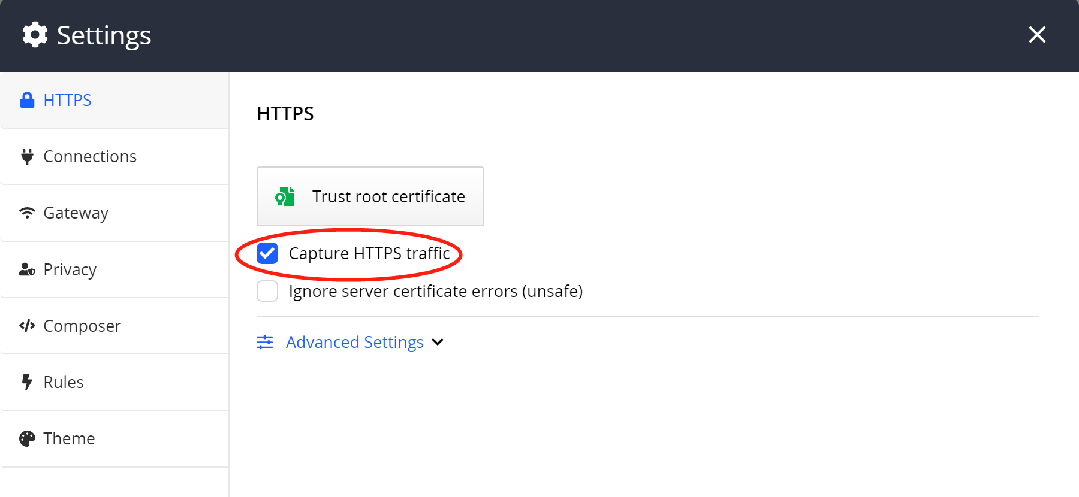Switch to the Theme tab

pos(114,438)
